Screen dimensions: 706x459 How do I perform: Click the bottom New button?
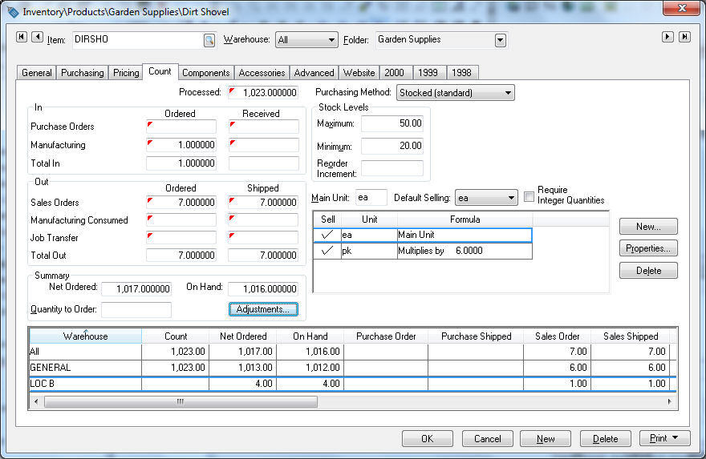(546, 438)
